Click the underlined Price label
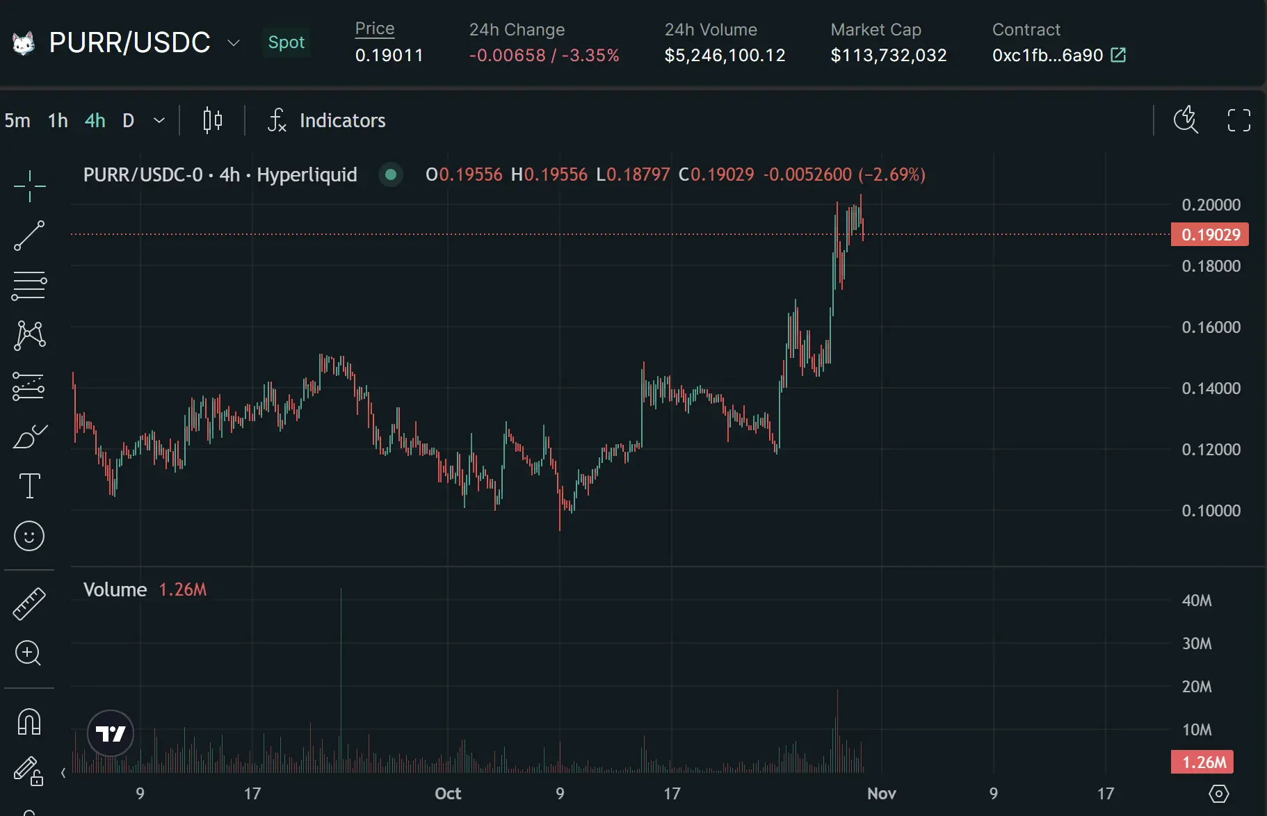 point(375,28)
